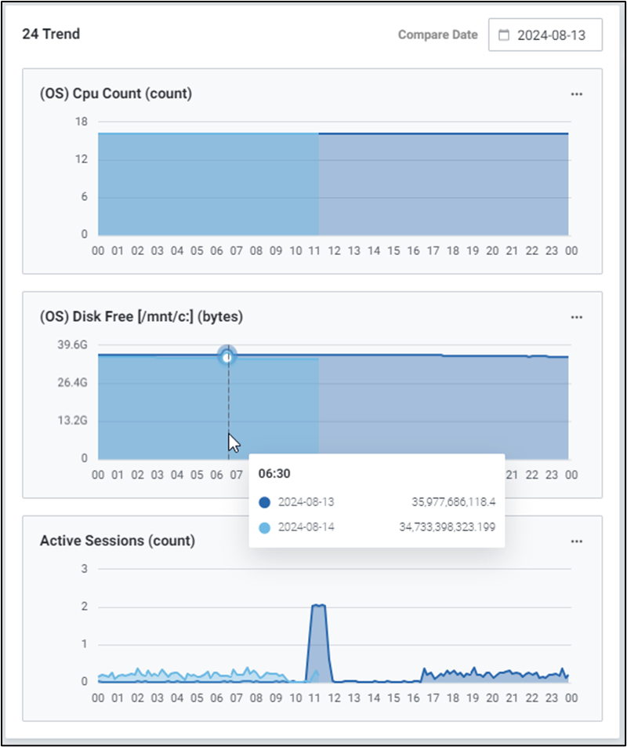Click the 34,733,398,323.199 value in tooltip
This screenshot has height=747, width=627.
click(447, 527)
